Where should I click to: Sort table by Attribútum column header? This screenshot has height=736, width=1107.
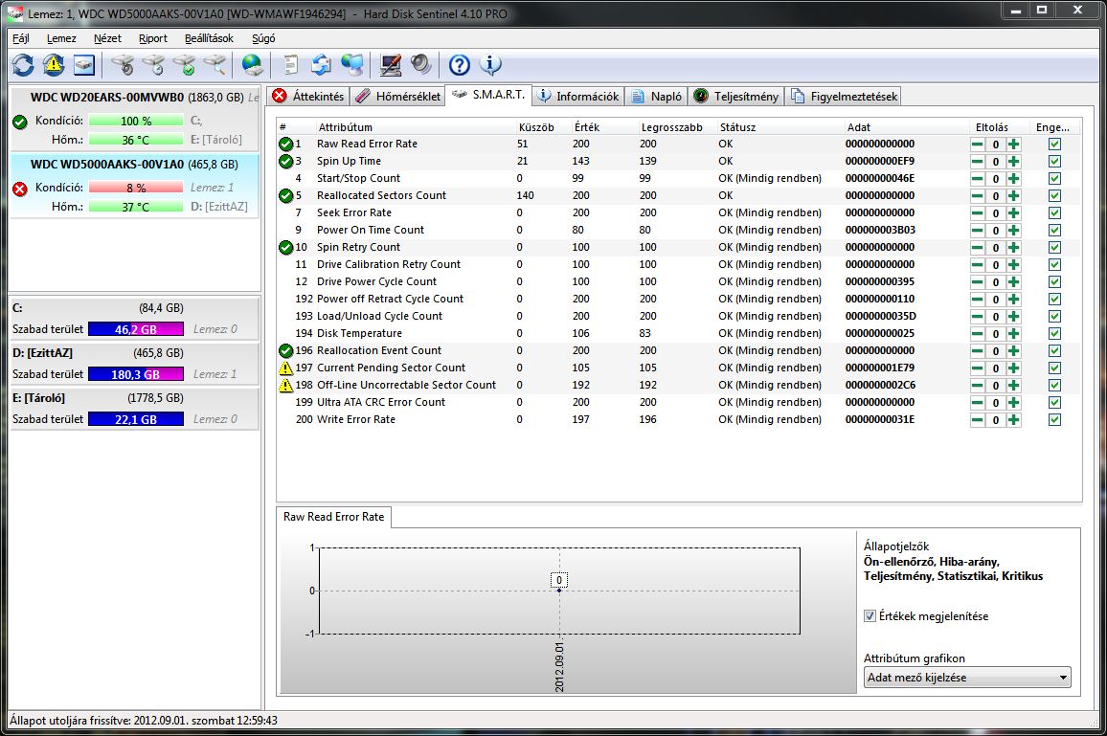346,127
